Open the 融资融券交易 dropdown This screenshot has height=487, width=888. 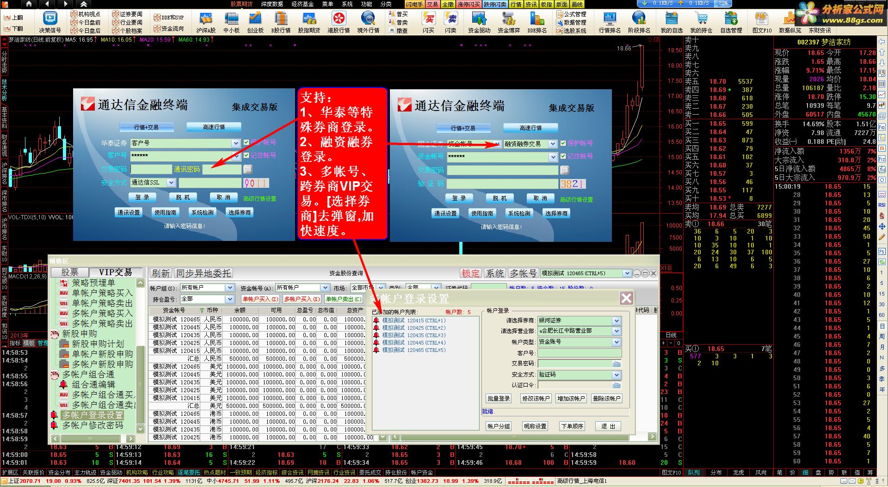(x=553, y=144)
